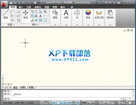Select the Trim tool
Screen dimensions: 136x105
click(x=45, y=16)
